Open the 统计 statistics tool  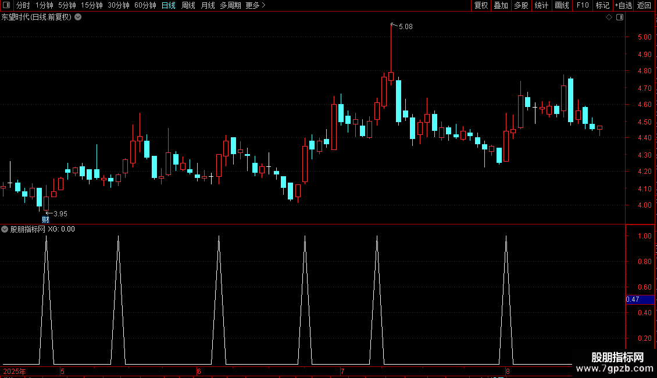(x=541, y=5)
